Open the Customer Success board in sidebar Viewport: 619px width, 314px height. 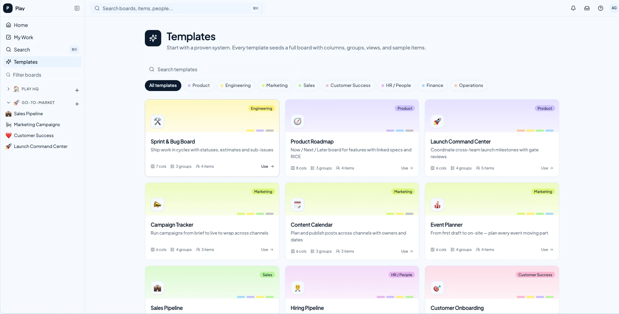[x=43, y=135]
